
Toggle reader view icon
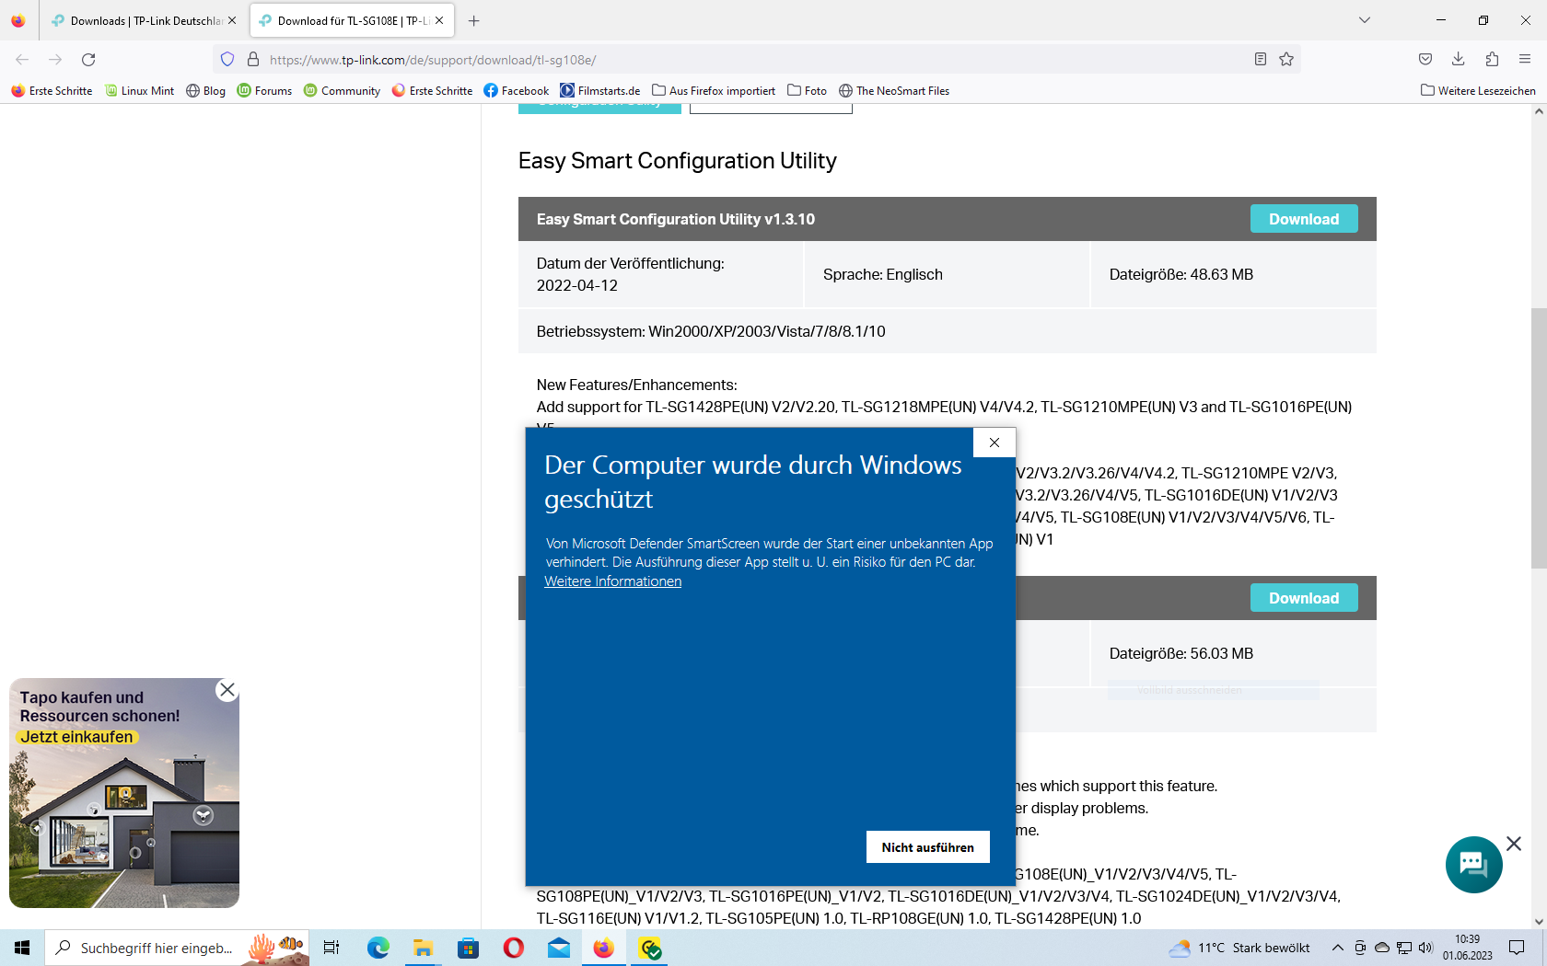point(1261,60)
